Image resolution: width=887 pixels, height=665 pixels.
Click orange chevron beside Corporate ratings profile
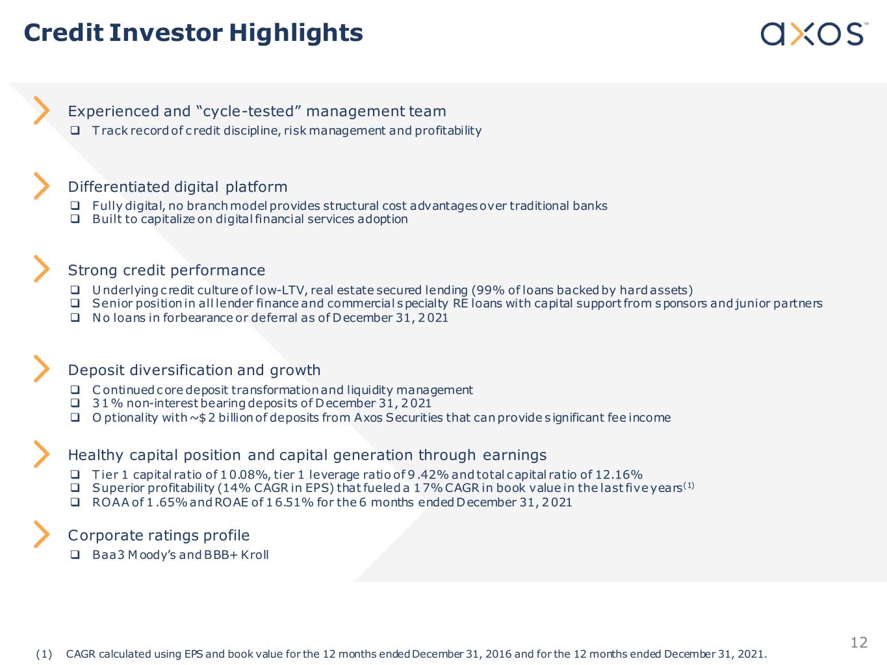point(42,534)
